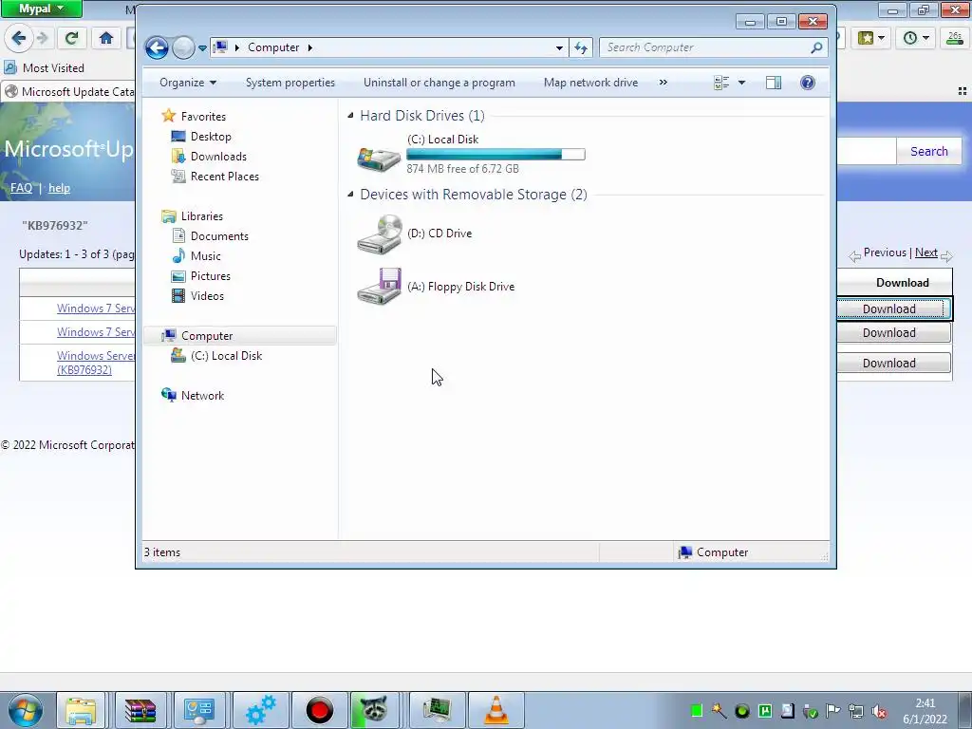Go back in Mypal browser
The width and height of the screenshot is (972, 729).
[x=19, y=38]
